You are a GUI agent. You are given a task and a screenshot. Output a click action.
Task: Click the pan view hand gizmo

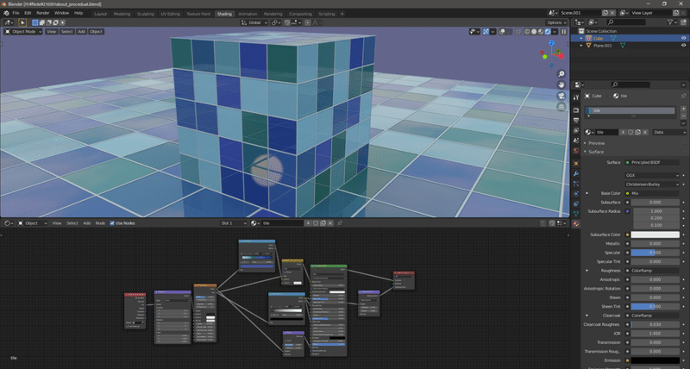point(561,85)
